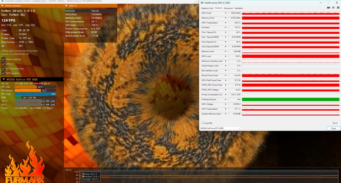Open the GPU Temperature sensor dropdown
The image size is (341, 183).
point(225,23)
